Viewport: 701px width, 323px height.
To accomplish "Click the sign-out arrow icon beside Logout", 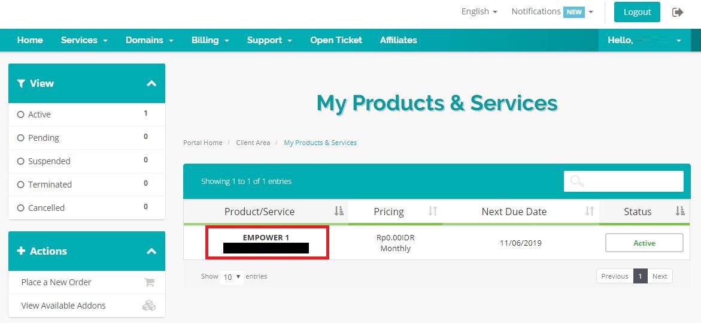I will (x=678, y=12).
